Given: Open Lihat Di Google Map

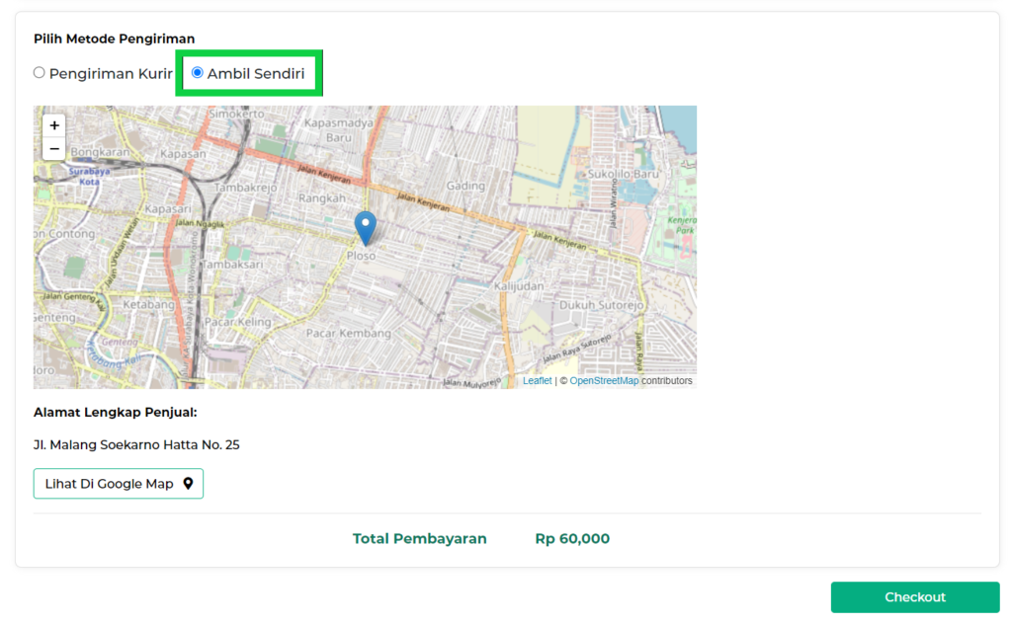Looking at the screenshot, I should coord(118,484).
